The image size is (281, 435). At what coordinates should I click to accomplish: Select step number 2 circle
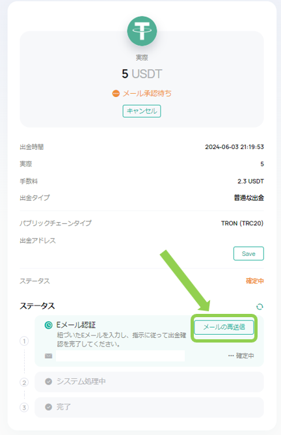pos(24,382)
